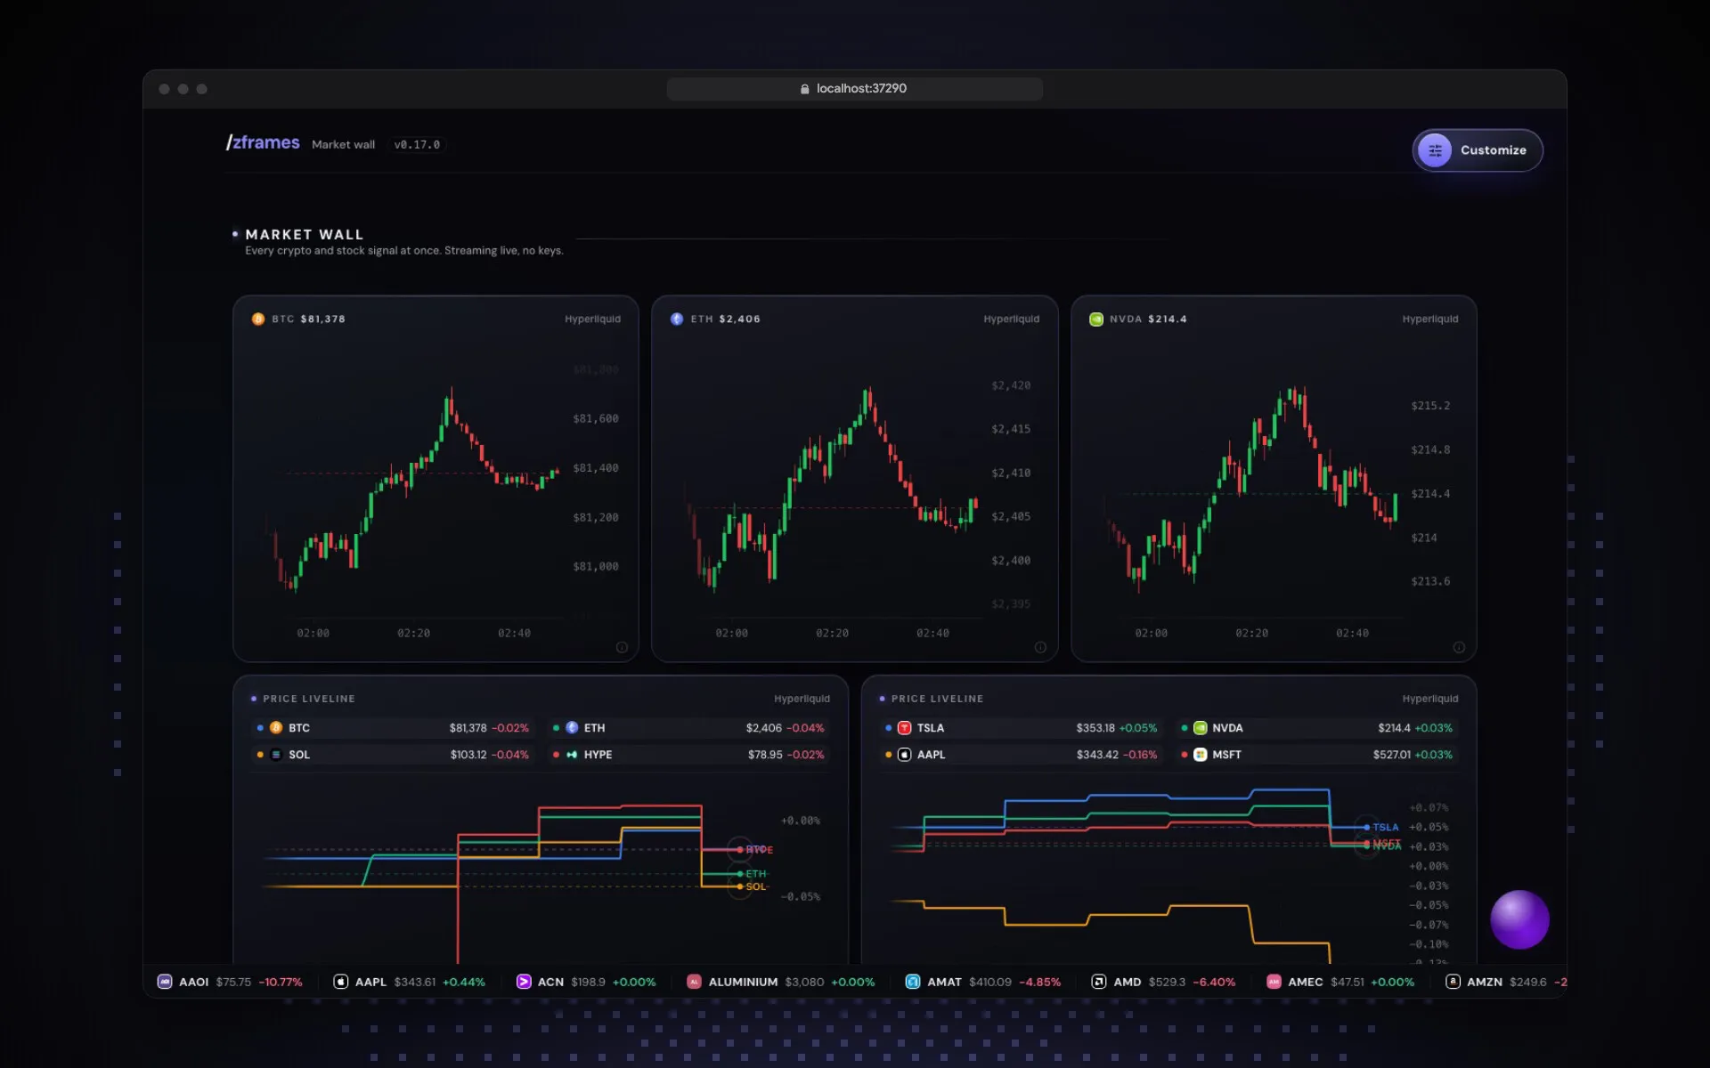Screen dimensions: 1710x1068
Task: Click the BTC $81,378 chart title
Action: click(x=308, y=319)
